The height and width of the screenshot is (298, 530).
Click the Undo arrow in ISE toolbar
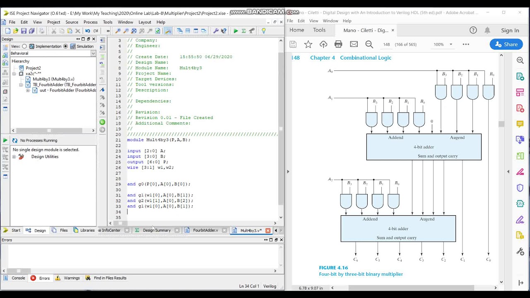click(87, 31)
